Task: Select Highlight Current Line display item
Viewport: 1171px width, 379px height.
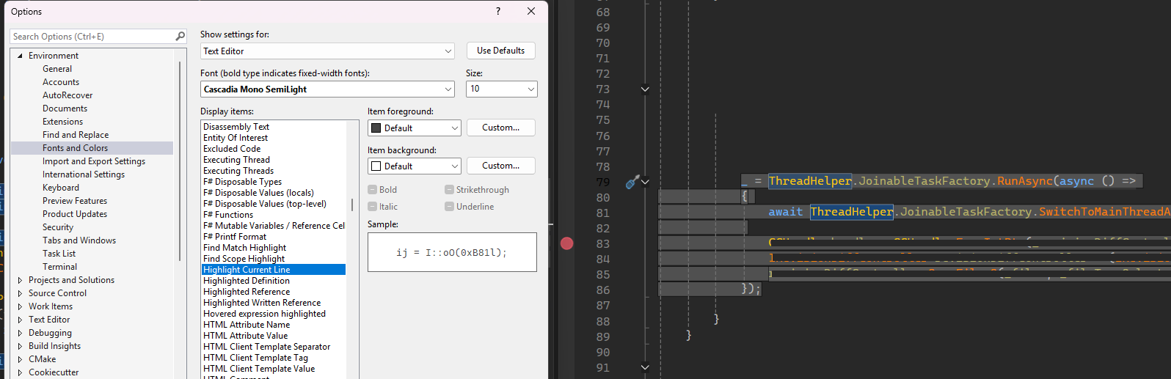Action: 274,270
